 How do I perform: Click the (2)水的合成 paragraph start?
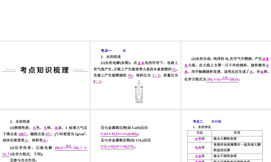coord(201,59)
